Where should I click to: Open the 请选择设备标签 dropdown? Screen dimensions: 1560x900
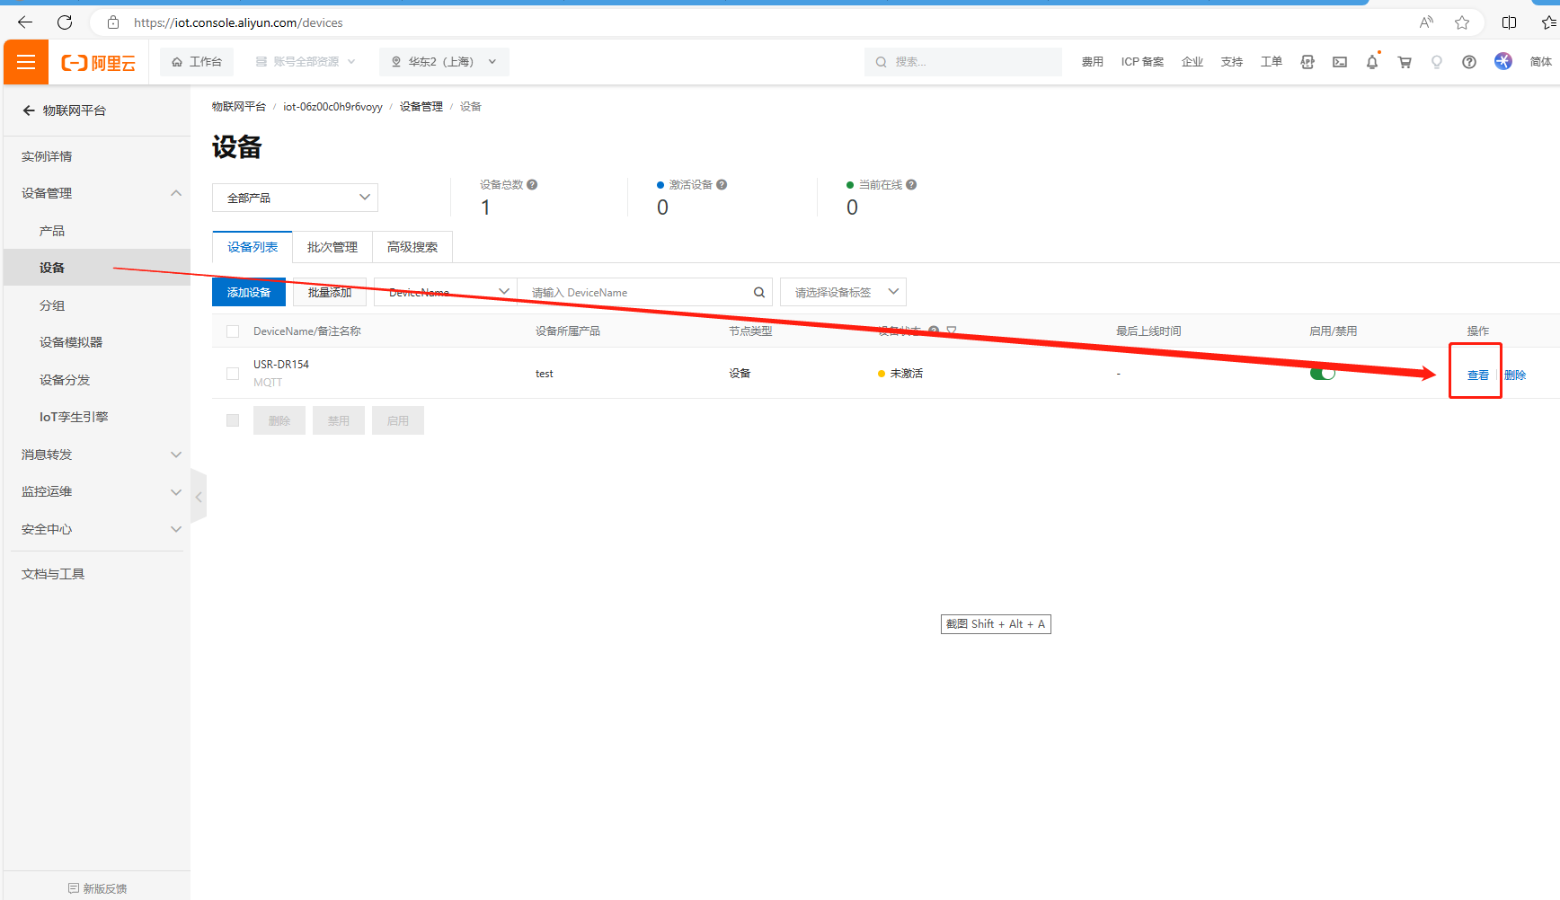[x=843, y=293]
